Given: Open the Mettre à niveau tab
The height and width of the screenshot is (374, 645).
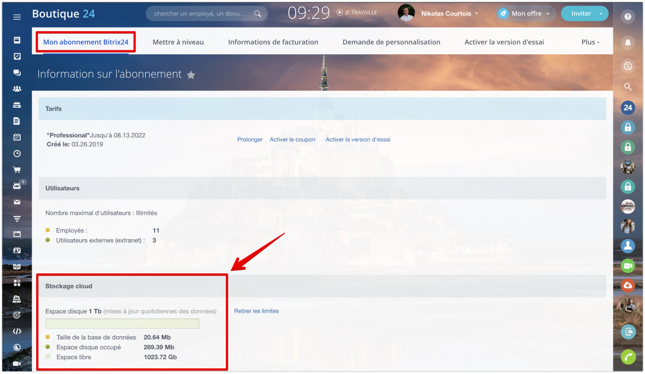Looking at the screenshot, I should click(x=178, y=42).
